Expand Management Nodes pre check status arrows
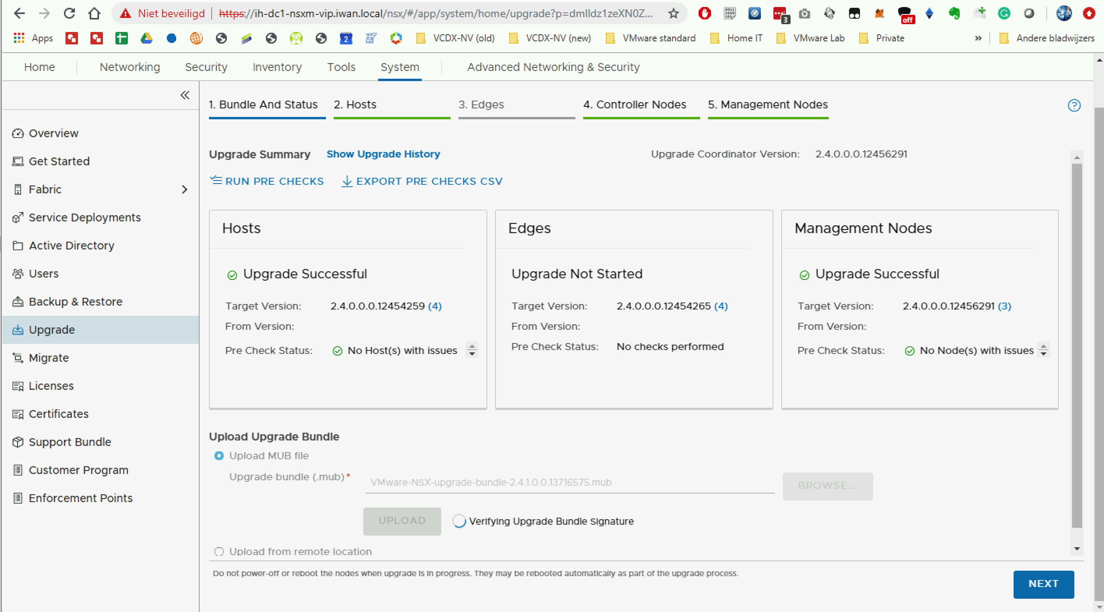The image size is (1104, 612). click(1044, 350)
